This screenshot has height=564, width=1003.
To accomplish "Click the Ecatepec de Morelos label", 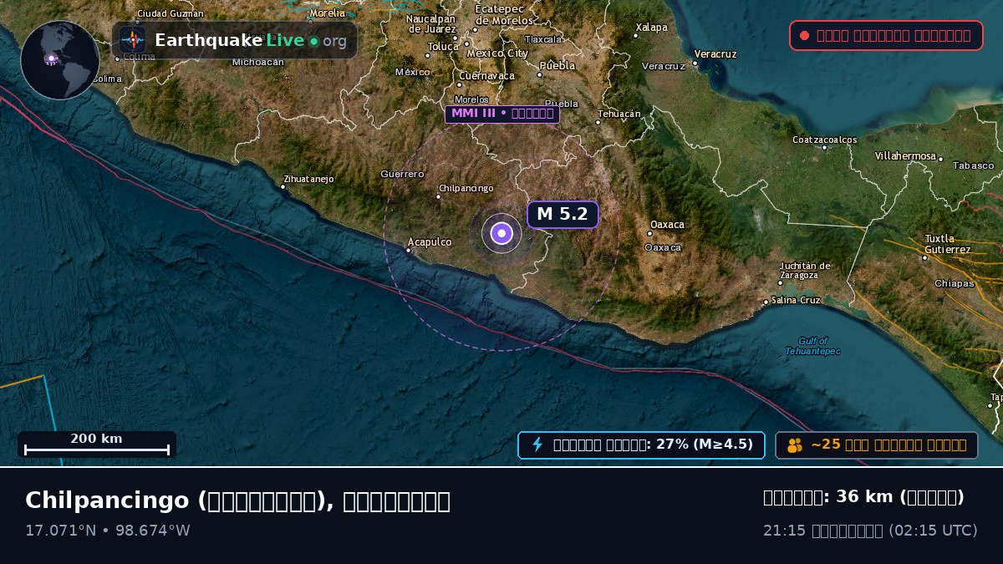I will 504,14.
